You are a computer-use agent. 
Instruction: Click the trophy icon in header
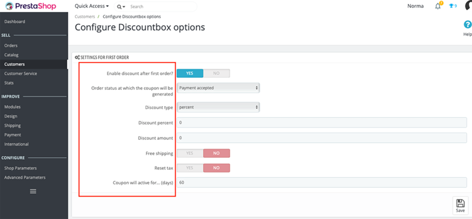pyautogui.click(x=451, y=6)
